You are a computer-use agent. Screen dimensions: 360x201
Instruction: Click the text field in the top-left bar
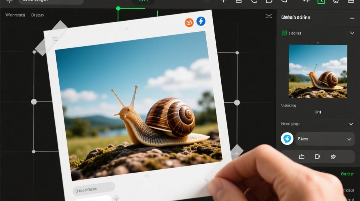coord(51,2)
